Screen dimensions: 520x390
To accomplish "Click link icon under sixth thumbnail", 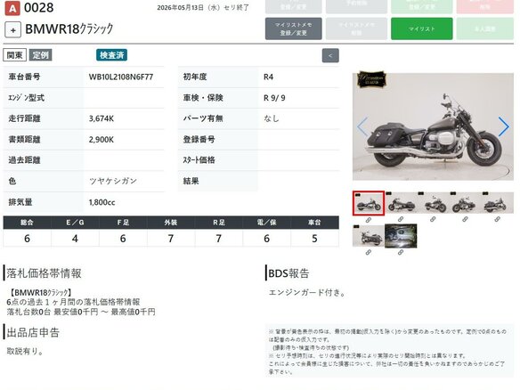I will pyautogui.click(x=369, y=252).
